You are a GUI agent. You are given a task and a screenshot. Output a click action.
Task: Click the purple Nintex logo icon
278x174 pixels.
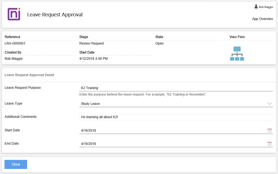pos(14,14)
